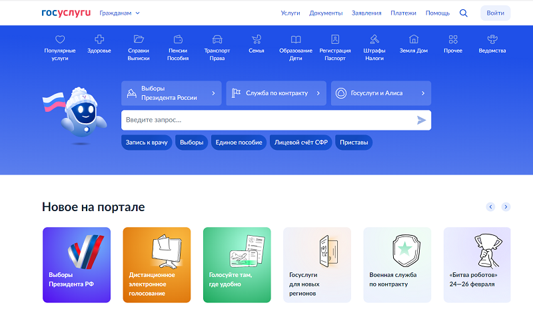Click the send arrow in the query field
The image size is (533, 317).
422,121
